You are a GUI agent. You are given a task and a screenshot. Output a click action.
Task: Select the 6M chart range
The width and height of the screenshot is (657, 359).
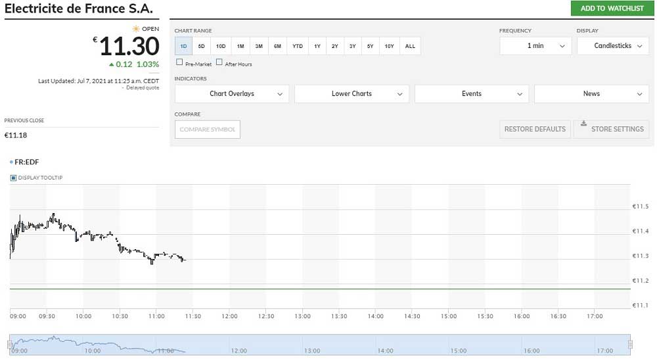click(x=277, y=46)
